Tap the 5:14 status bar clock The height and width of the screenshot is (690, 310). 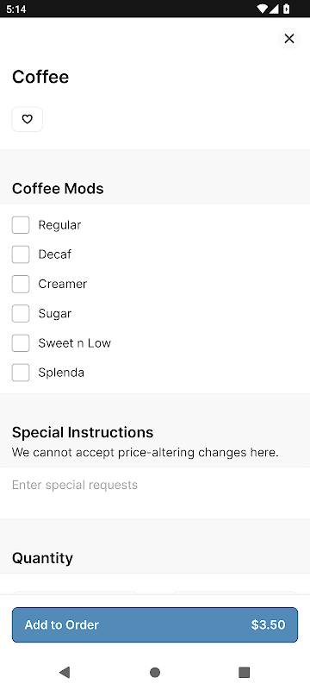(x=15, y=9)
